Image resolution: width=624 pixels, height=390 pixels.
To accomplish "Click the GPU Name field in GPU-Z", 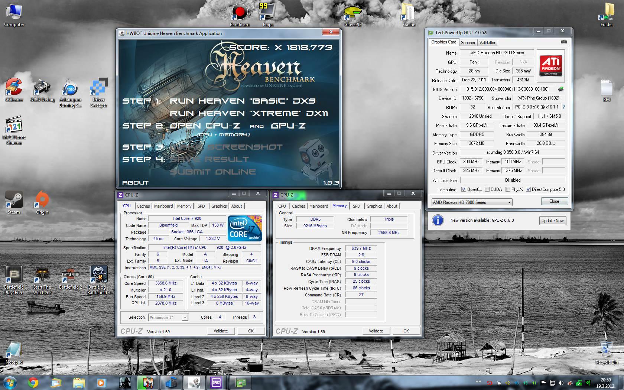I will coord(497,53).
